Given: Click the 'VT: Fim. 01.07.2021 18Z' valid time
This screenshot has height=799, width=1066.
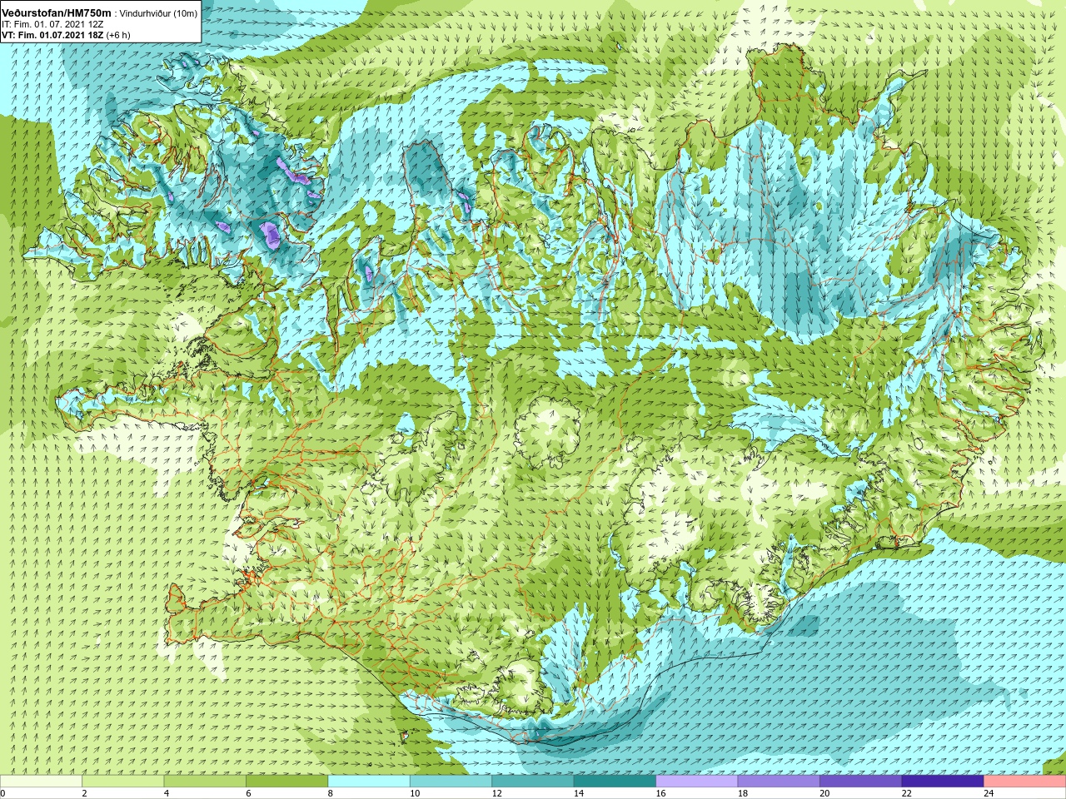Looking at the screenshot, I should coord(53,35).
